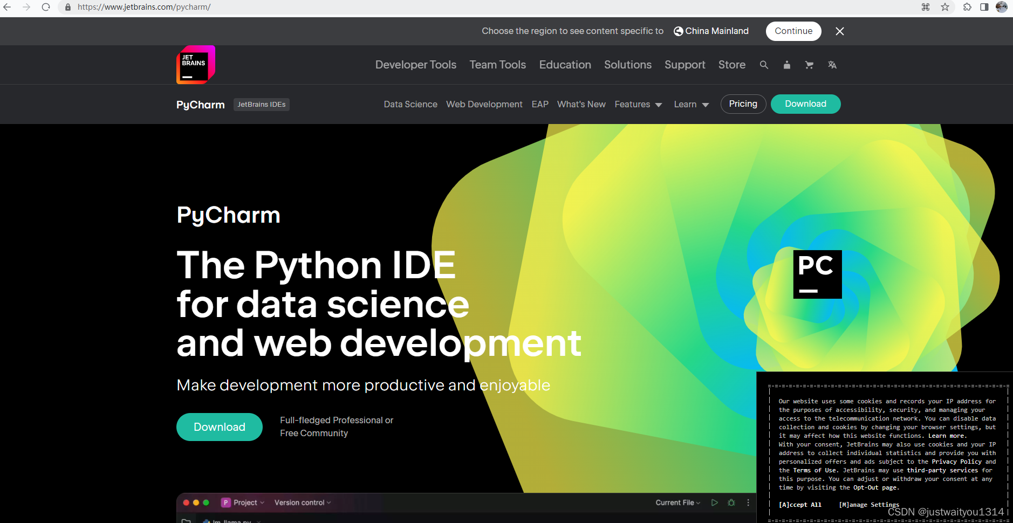Screen dimensions: 1013x523
Task: Expand Project dropdown in IDE preview
Action: 249,503
